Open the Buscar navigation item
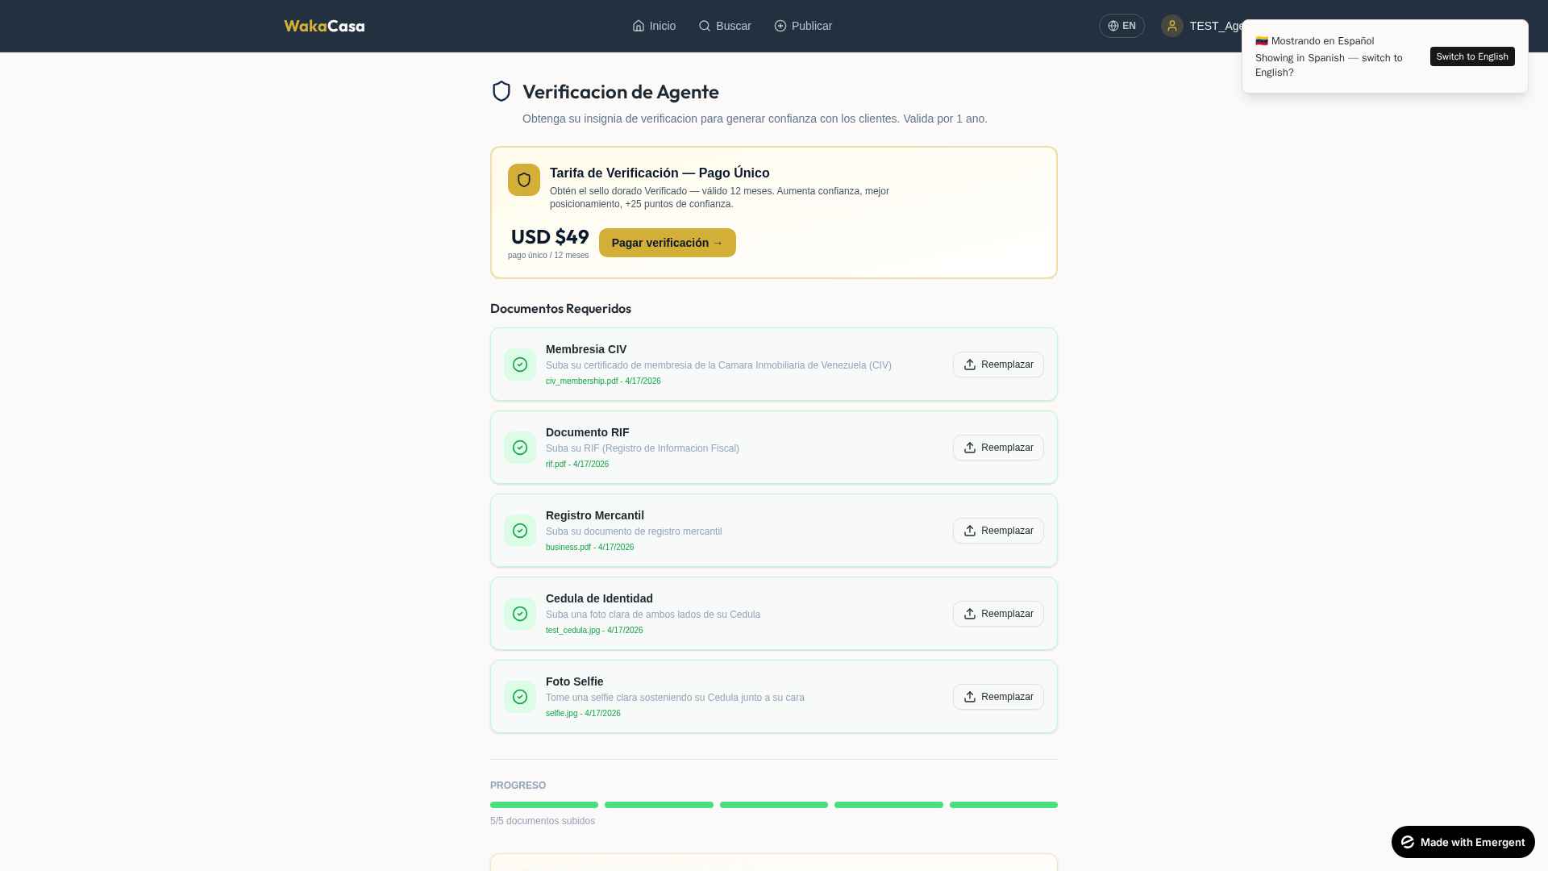1548x871 pixels. click(725, 26)
